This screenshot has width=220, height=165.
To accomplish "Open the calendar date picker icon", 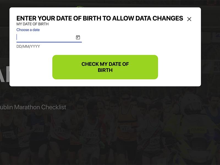I will click(78, 37).
